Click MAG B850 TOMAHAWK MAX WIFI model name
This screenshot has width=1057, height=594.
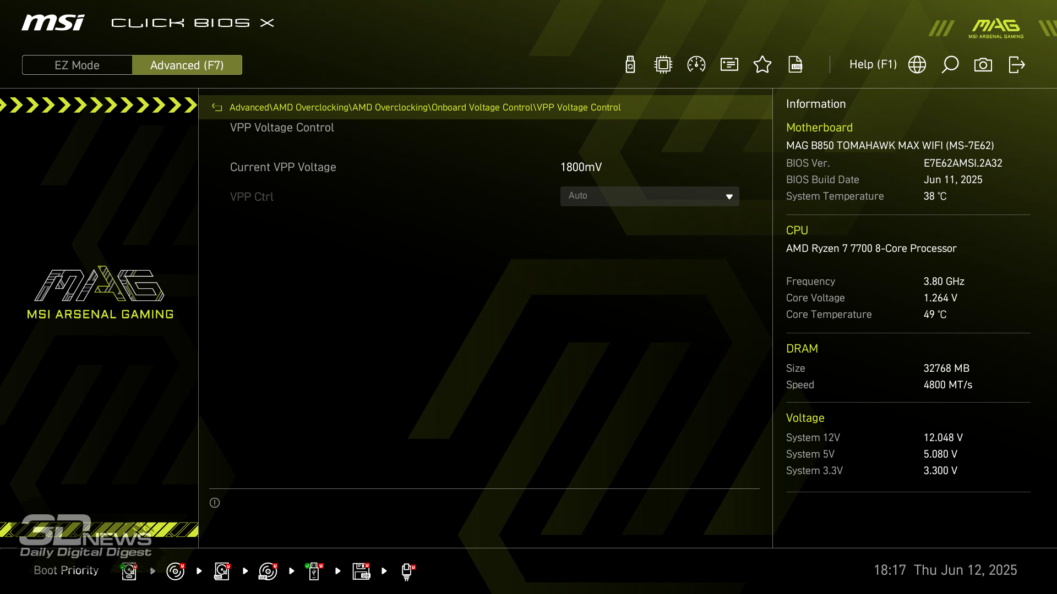pos(890,146)
